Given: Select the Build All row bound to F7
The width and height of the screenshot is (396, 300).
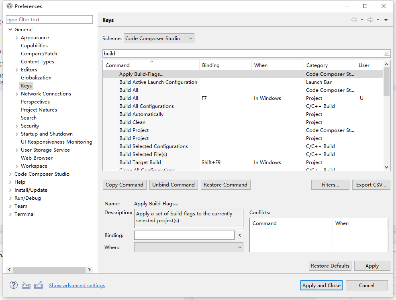Looking at the screenshot, I should pos(243,98).
